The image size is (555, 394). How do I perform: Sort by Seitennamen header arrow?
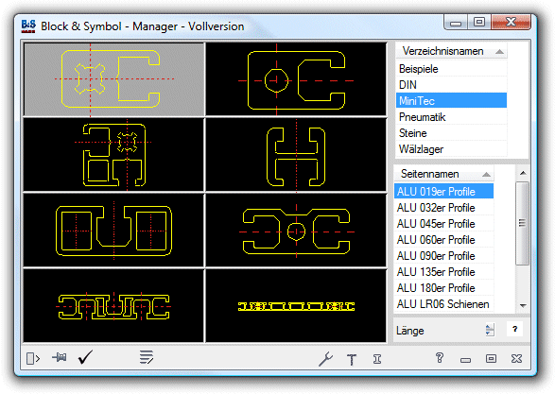(x=486, y=175)
